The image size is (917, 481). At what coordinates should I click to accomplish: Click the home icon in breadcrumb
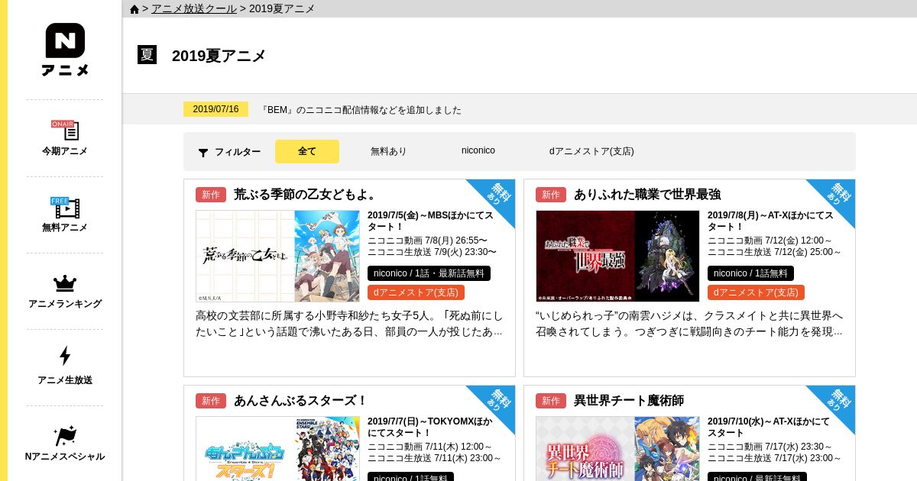(x=134, y=9)
